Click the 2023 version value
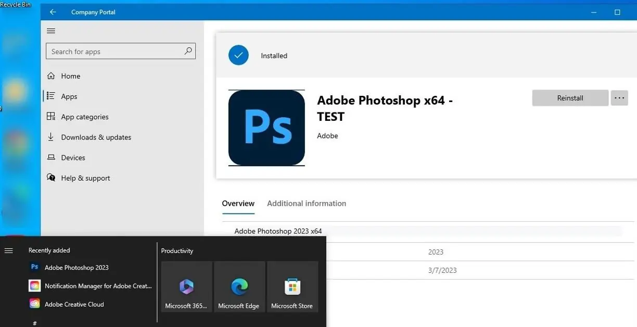637x327 pixels. tap(436, 252)
